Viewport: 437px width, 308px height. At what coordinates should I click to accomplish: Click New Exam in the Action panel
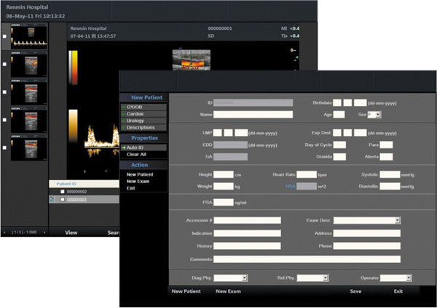click(x=138, y=182)
